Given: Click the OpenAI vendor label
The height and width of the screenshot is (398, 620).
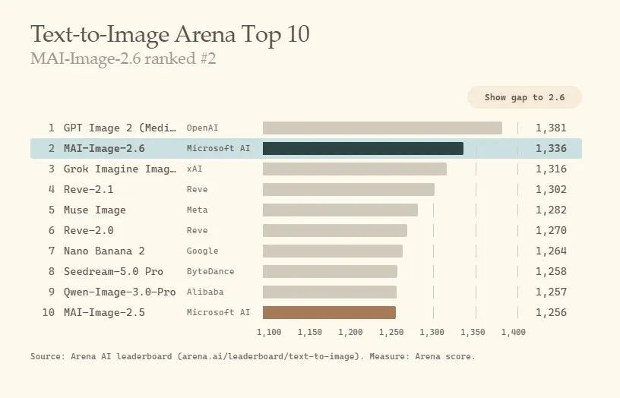Looking at the screenshot, I should [202, 128].
